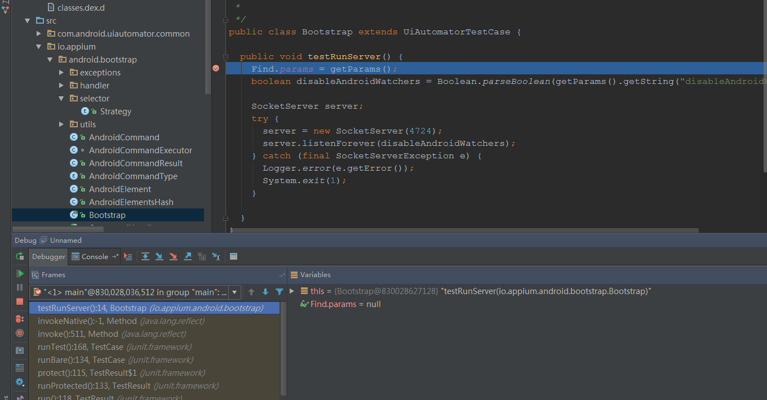Viewport: 767px width, 400px height.
Task: Select the invokeNative():-1 frame
Action: [154, 321]
